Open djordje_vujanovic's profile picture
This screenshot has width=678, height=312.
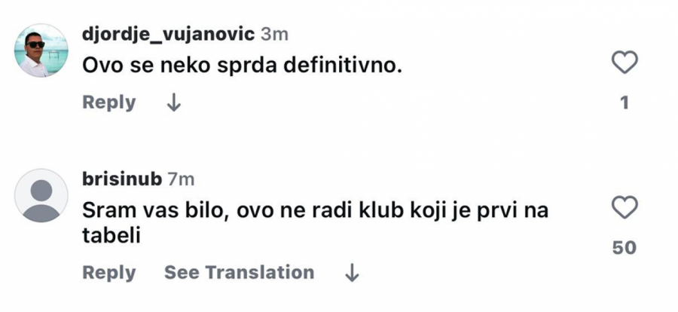pyautogui.click(x=41, y=50)
